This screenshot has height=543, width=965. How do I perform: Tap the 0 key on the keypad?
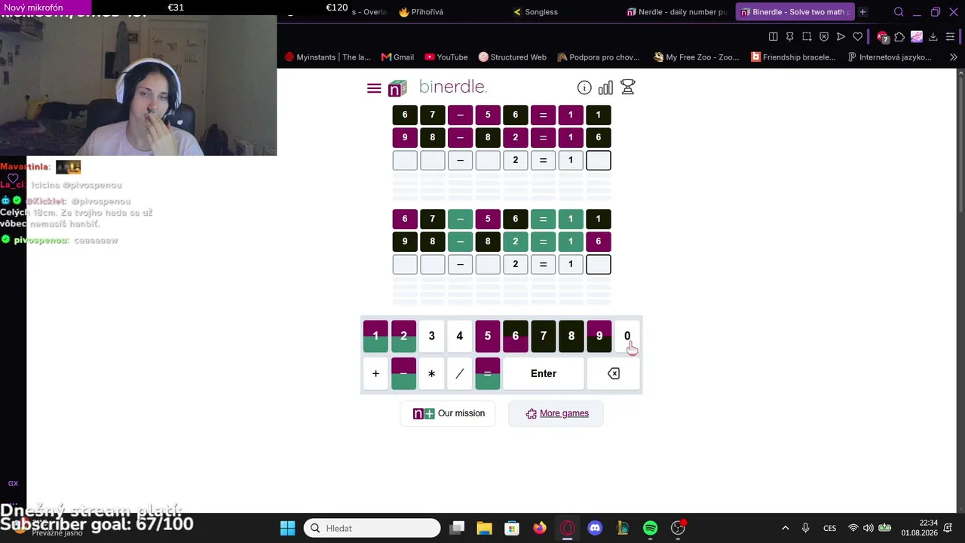point(627,336)
